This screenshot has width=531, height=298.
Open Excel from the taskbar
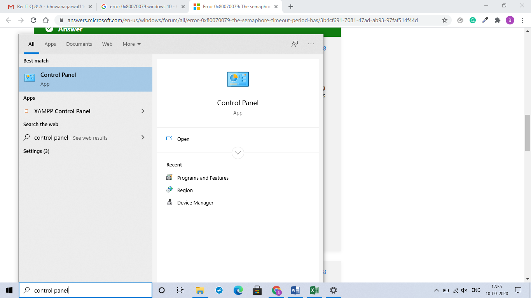pos(314,290)
